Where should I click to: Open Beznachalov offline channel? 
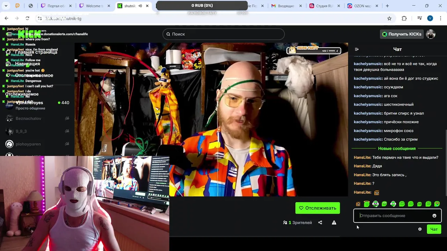coord(37,119)
